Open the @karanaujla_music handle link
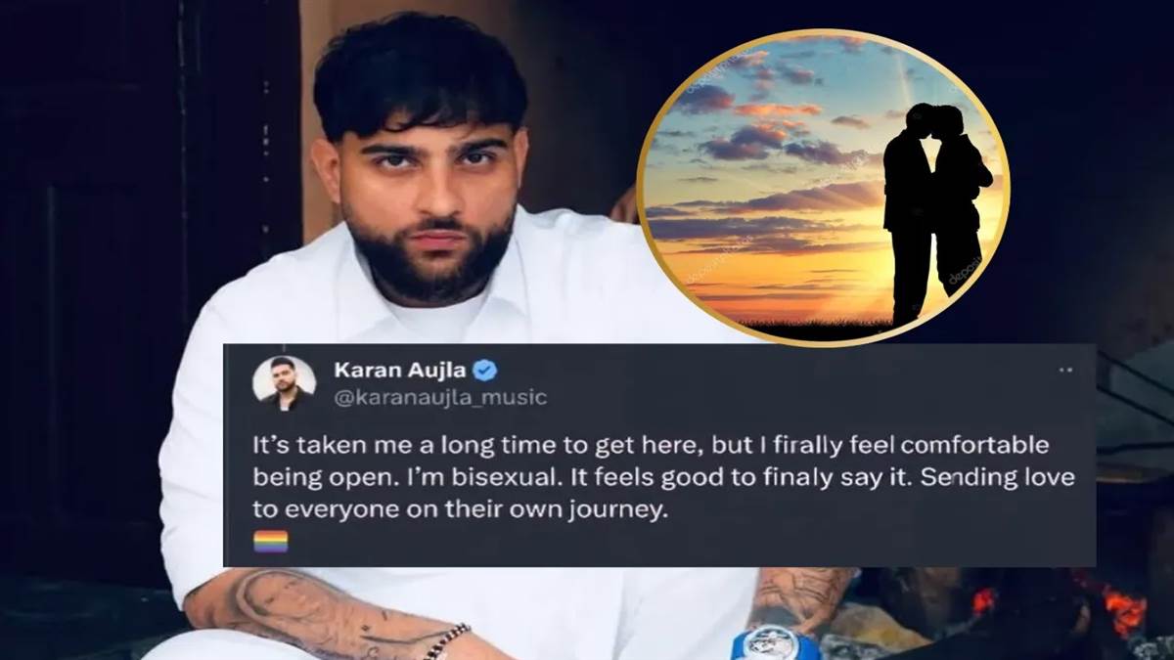Image resolution: width=1174 pixels, height=660 pixels. point(440,397)
